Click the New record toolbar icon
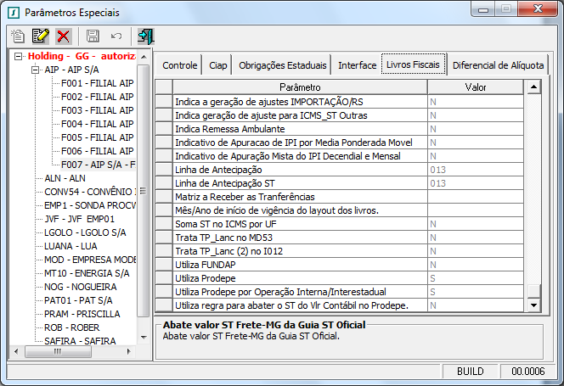Screen dimensions: 564x386 pos(19,36)
